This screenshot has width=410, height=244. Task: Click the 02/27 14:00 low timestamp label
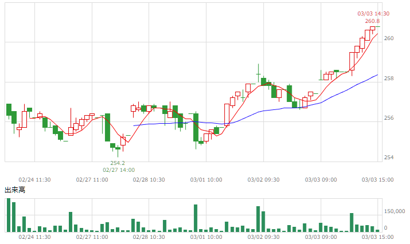tap(119, 170)
